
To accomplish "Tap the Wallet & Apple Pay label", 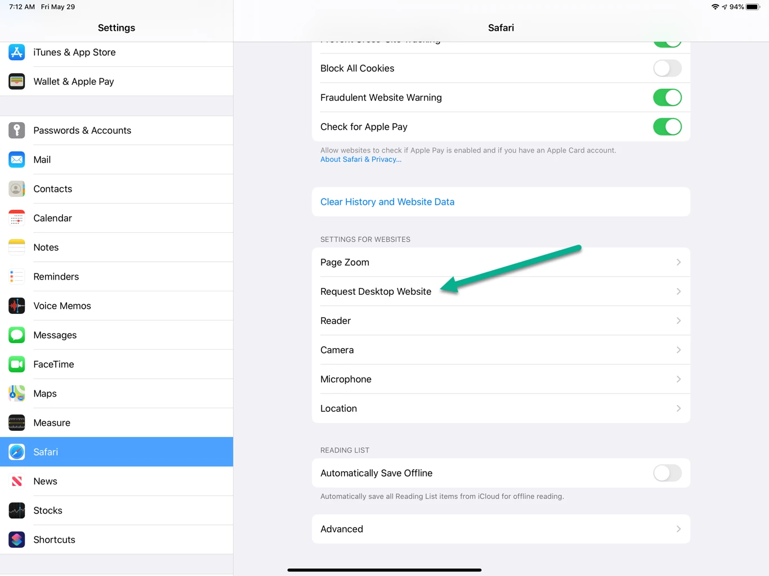I will pos(74,82).
